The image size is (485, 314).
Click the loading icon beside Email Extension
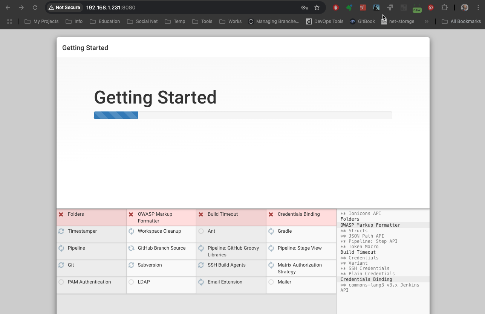pyautogui.click(x=201, y=282)
